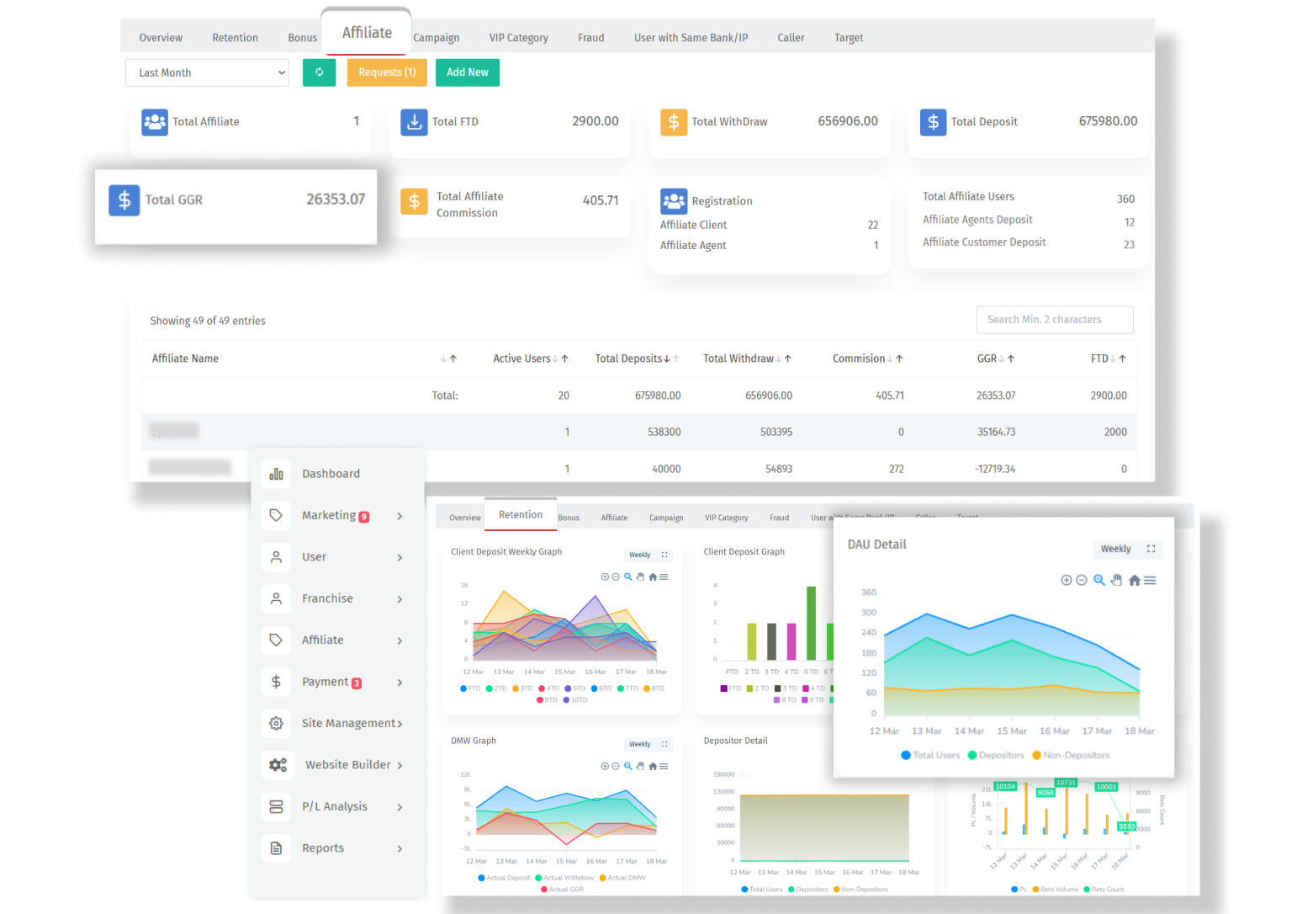Screen dimensions: 1297x914
Task: Reset DAU Detail chart with home icon
Action: point(1134,580)
